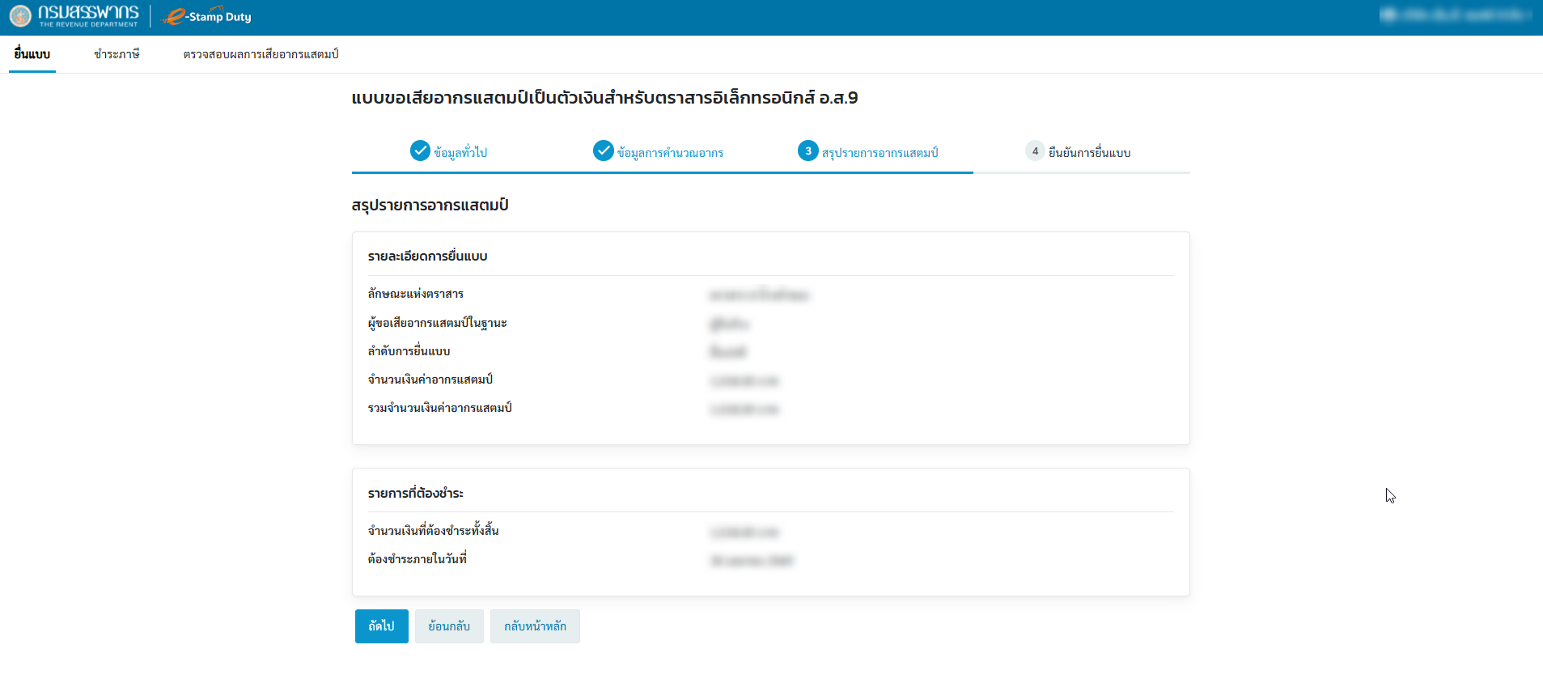Open the ยื่นแบบ tab
The image size is (1543, 683).
[32, 54]
